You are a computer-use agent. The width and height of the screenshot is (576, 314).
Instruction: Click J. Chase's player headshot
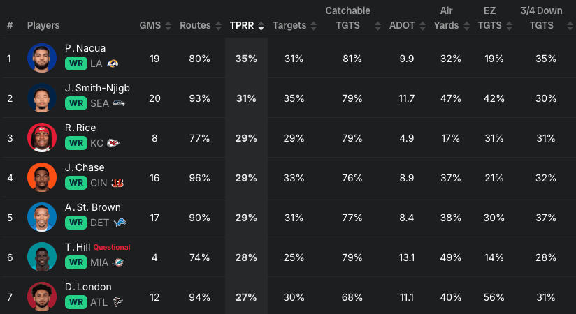(42, 177)
